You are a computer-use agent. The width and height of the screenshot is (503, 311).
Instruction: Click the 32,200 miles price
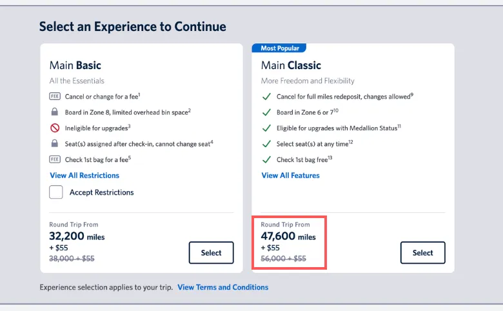point(77,237)
